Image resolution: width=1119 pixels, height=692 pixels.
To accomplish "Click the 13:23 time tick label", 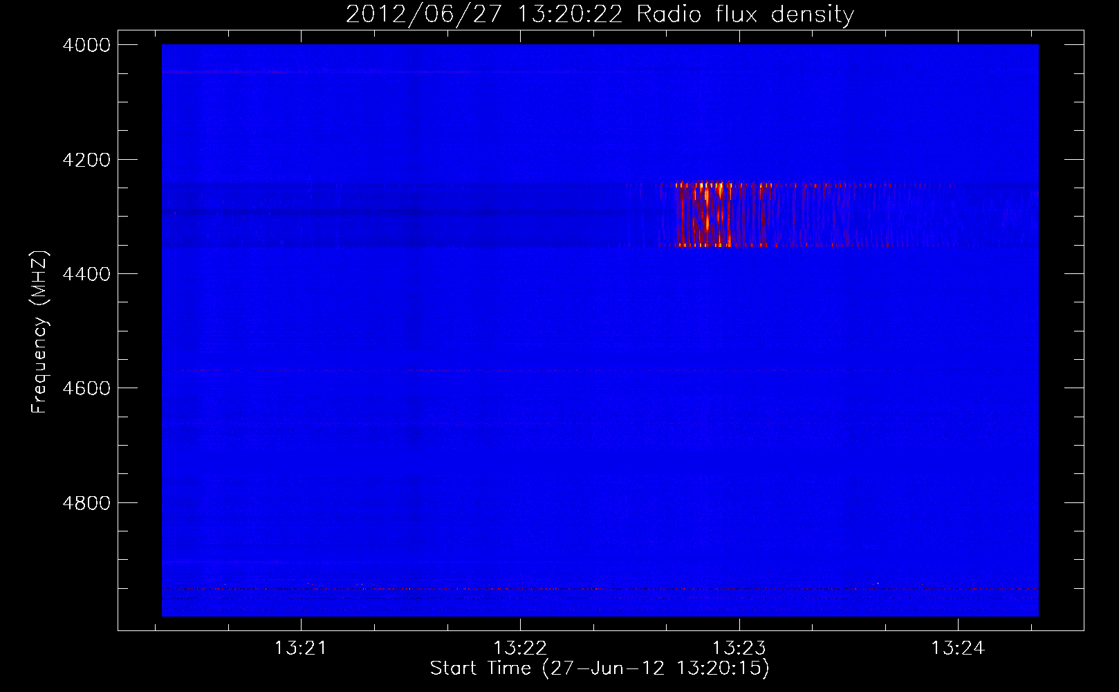I will [739, 648].
